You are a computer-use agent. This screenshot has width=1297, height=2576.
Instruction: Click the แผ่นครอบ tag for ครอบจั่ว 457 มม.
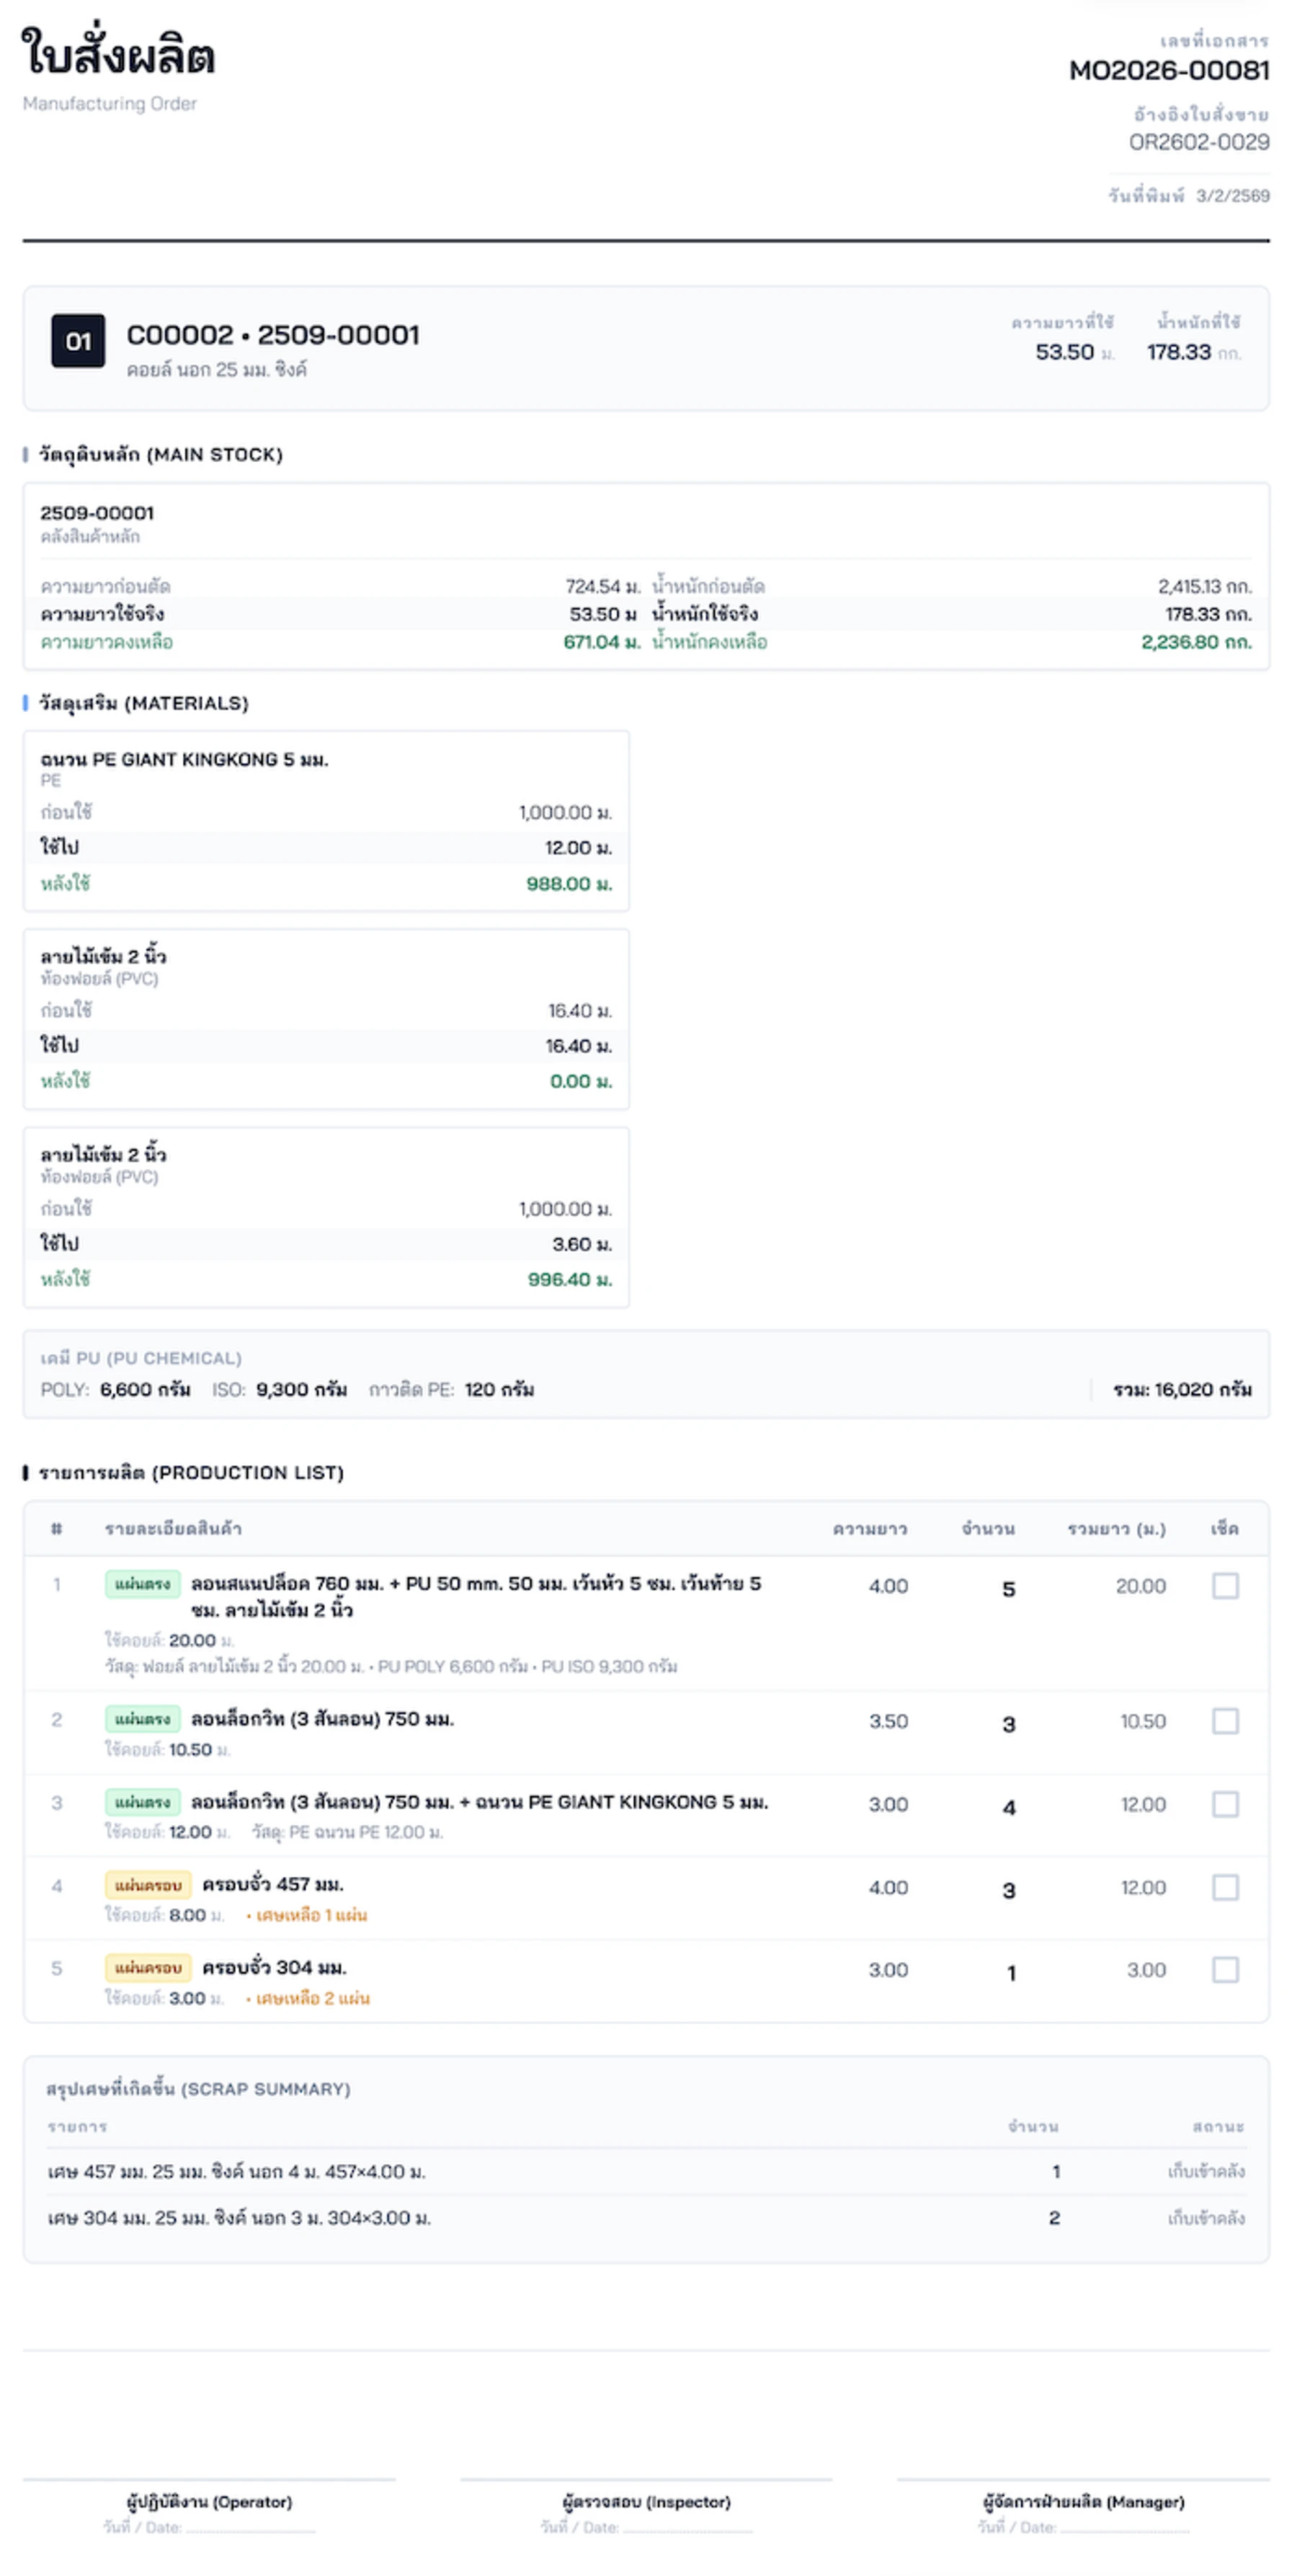148,1885
